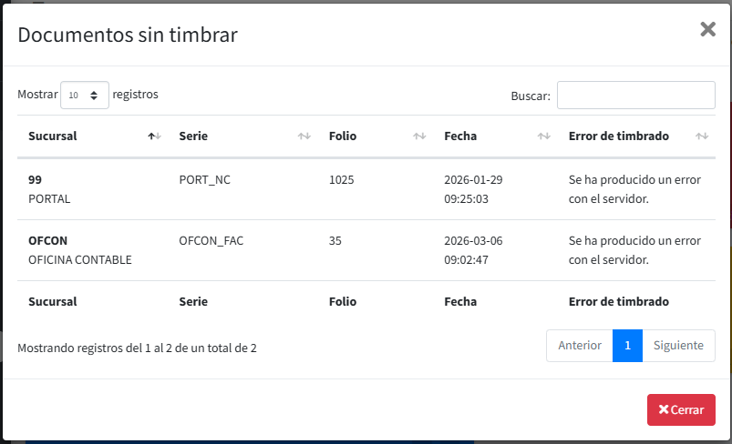Toggle sort arrows on Fecha column
This screenshot has width=732, height=444.
pyautogui.click(x=543, y=136)
